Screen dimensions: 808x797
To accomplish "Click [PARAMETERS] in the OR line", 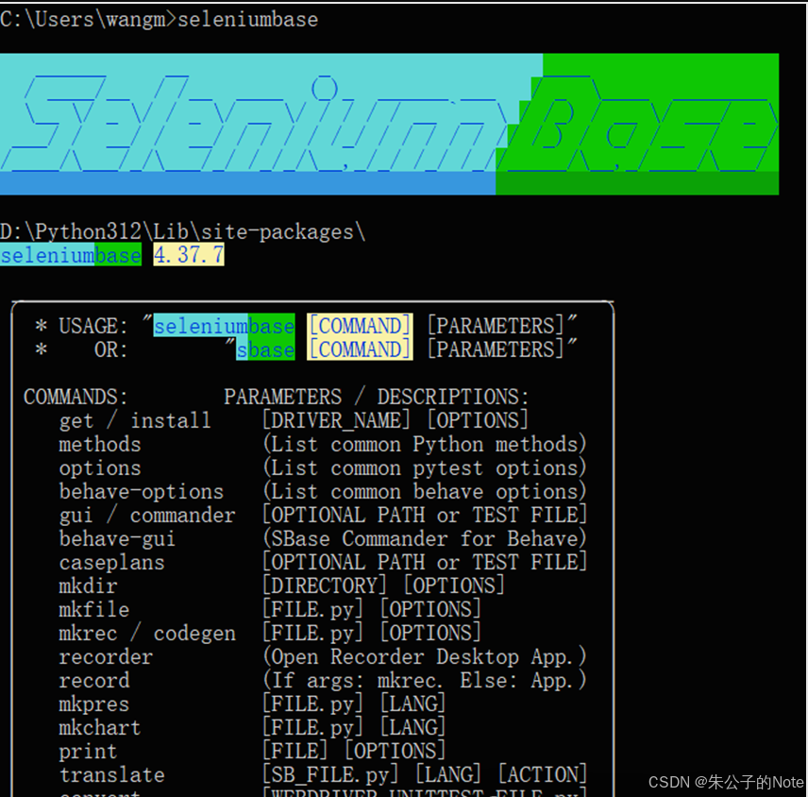I will pos(496,350).
